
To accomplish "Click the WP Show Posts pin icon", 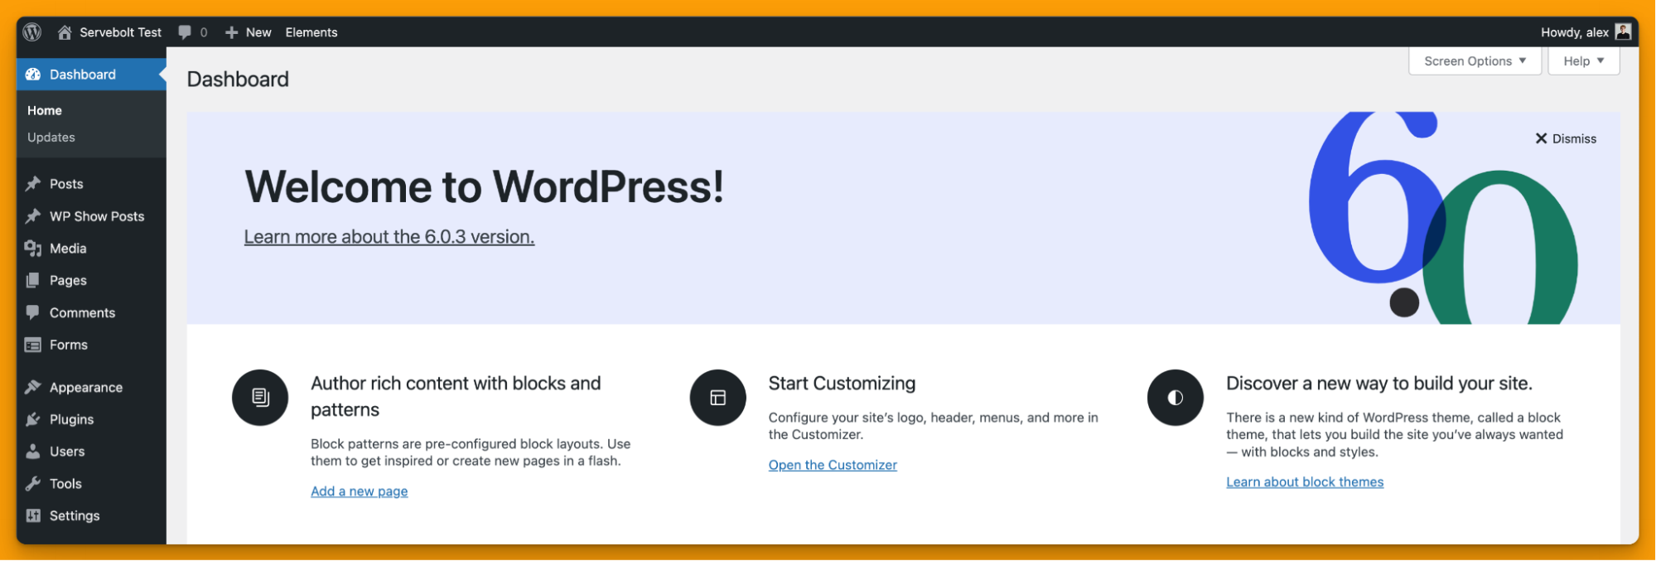I will [33, 216].
